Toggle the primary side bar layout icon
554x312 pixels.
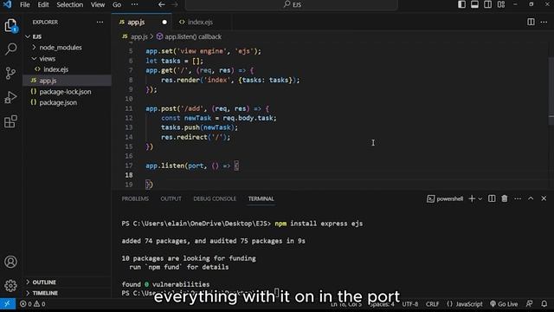click(461, 4)
